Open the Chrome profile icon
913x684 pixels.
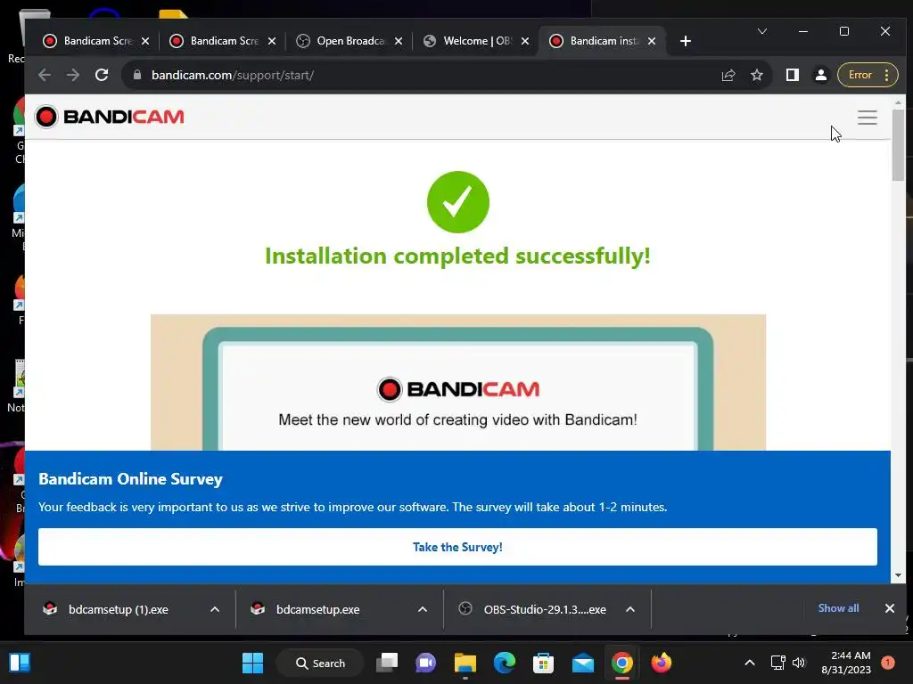click(x=821, y=75)
